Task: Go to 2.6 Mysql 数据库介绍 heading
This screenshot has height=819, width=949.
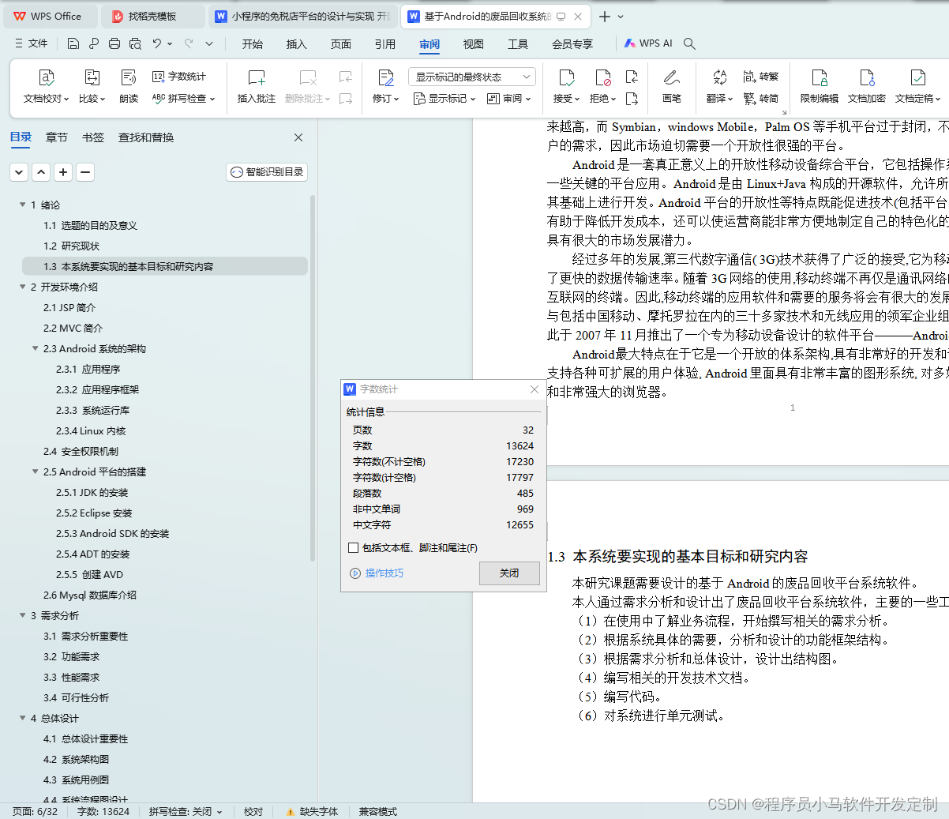Action: [89, 595]
